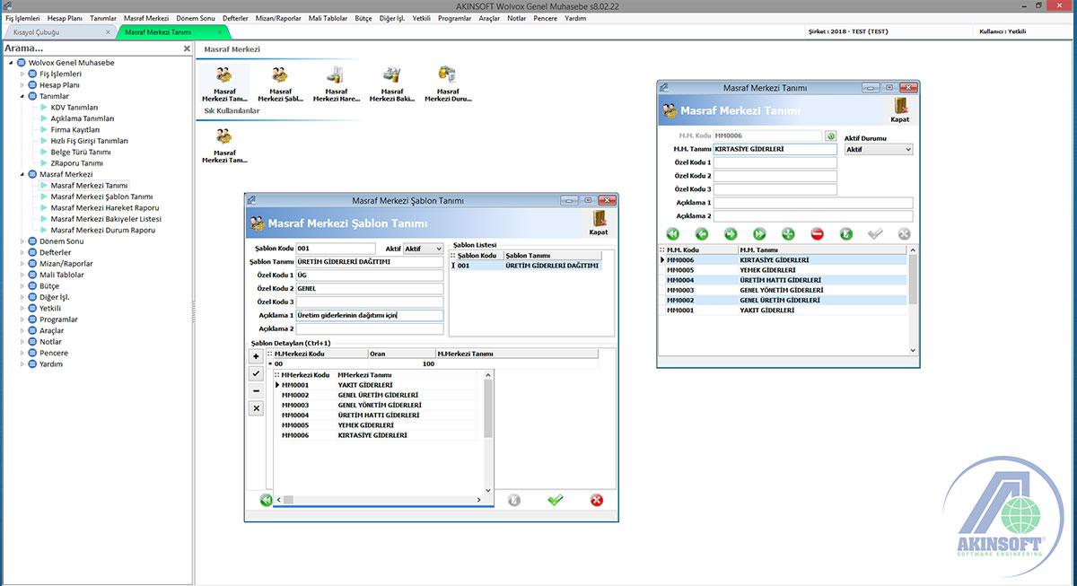This screenshot has width=1077, height=586.
Task: Select ÜRETİM HATTI GİDERLERİ row in M.M. list
Action: point(781,280)
